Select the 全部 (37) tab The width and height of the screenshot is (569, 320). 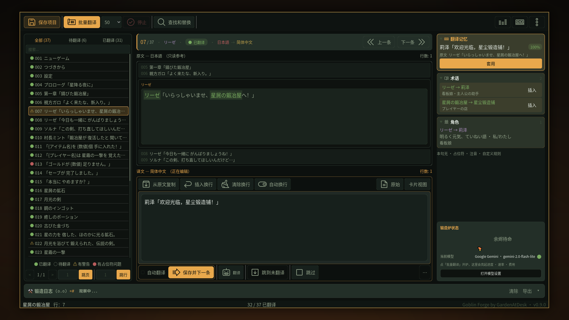click(43, 40)
